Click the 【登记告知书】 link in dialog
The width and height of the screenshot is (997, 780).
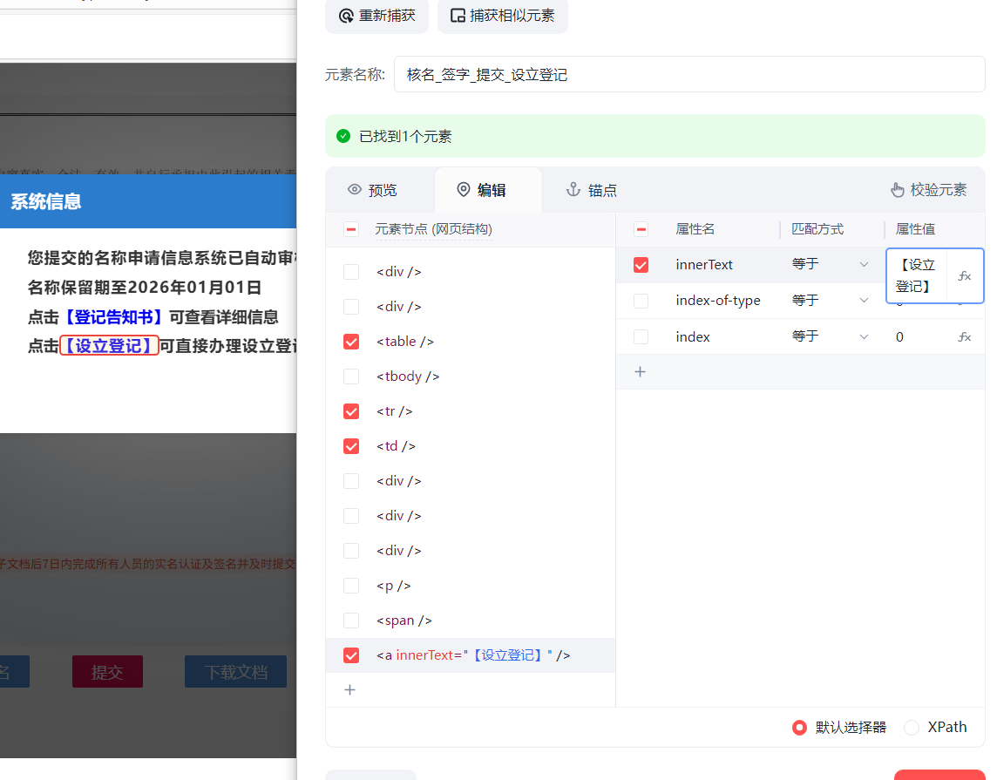[114, 317]
